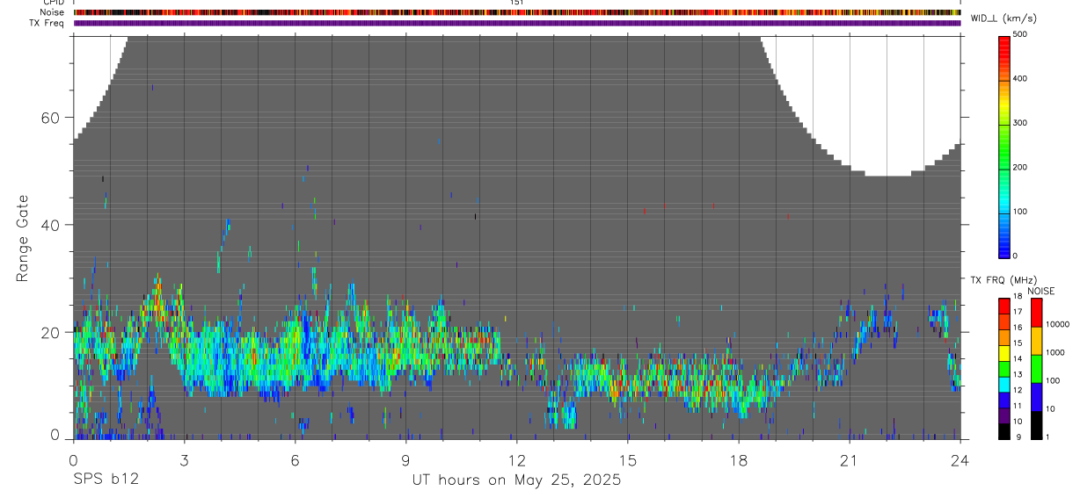Click the 21 hour tick label
This screenshot has width=1080, height=498.
tap(850, 459)
